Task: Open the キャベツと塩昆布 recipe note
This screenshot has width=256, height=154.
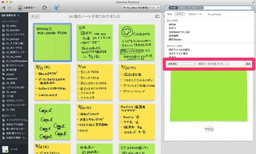Action: click(137, 122)
